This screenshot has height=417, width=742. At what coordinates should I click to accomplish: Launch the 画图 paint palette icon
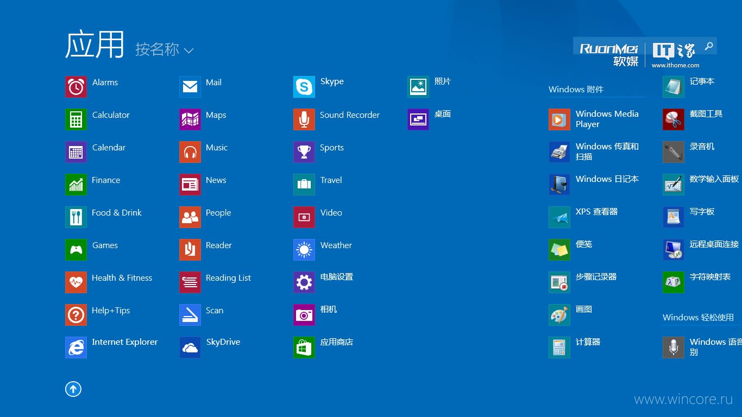(x=559, y=315)
